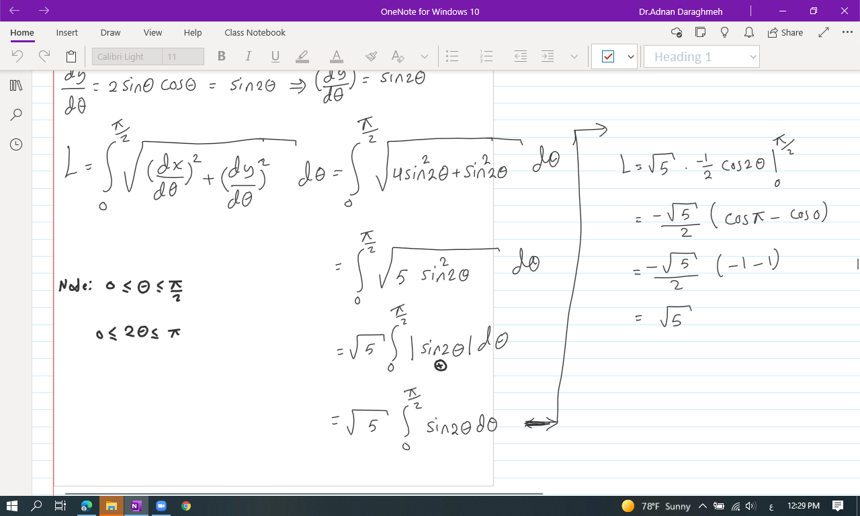Toggle Bold formatting

tap(221, 56)
